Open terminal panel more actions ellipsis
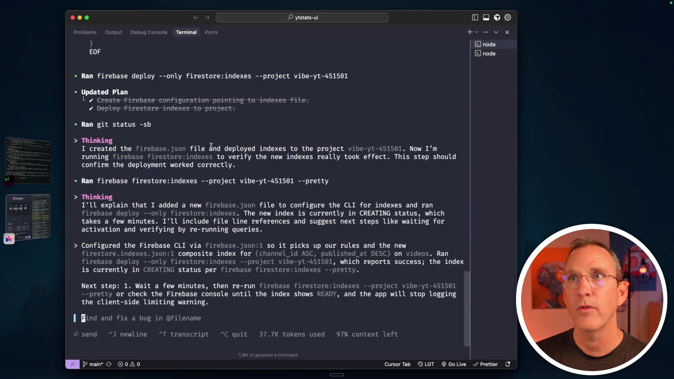 pyautogui.click(x=485, y=32)
